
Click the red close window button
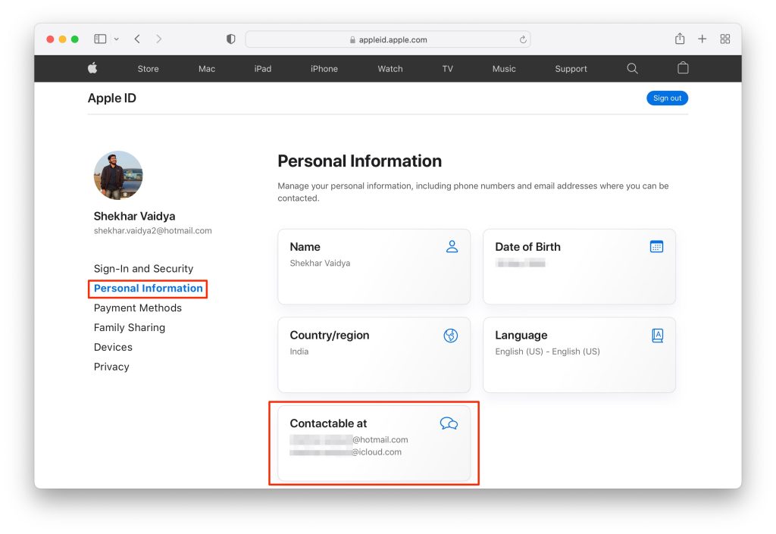coord(50,39)
